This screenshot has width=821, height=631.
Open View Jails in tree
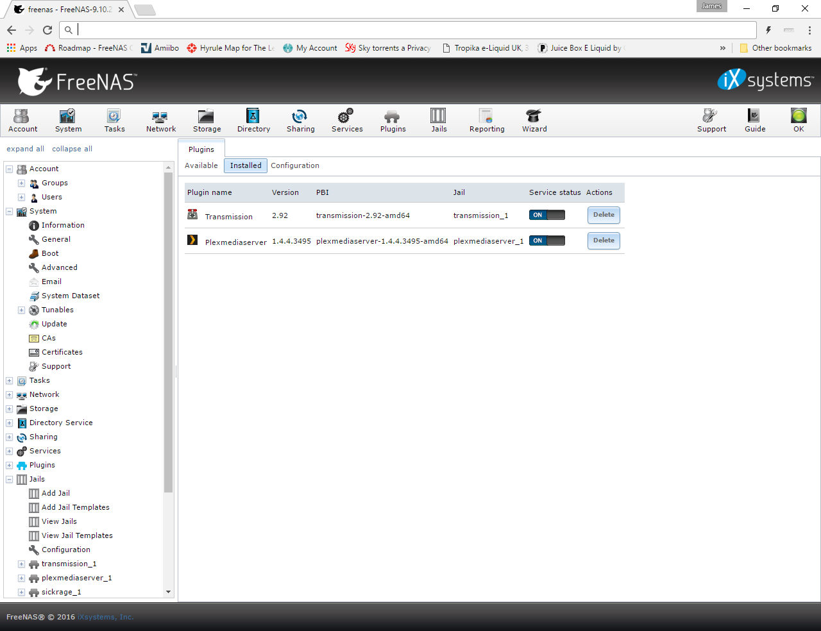pos(59,521)
